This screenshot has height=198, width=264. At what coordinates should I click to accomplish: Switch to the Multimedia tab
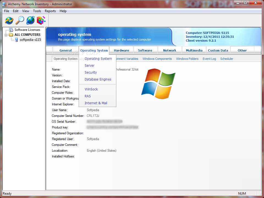pos(194,50)
